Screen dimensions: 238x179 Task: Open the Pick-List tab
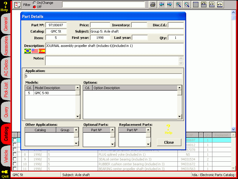pos(5,90)
